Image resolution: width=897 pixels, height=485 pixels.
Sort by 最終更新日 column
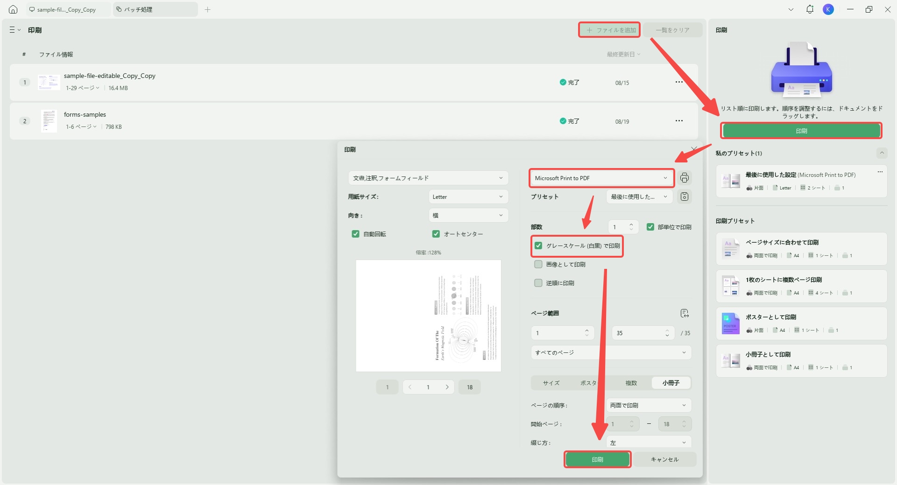coord(623,54)
